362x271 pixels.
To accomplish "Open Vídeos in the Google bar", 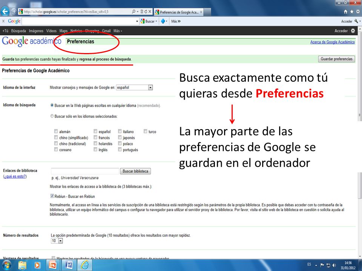I will [51, 30].
